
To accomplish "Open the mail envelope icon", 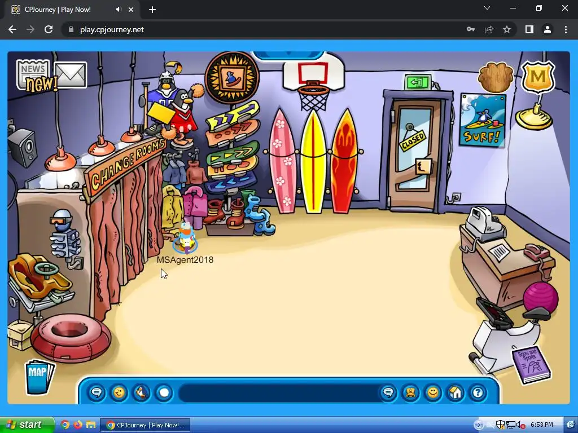I will pyautogui.click(x=71, y=75).
